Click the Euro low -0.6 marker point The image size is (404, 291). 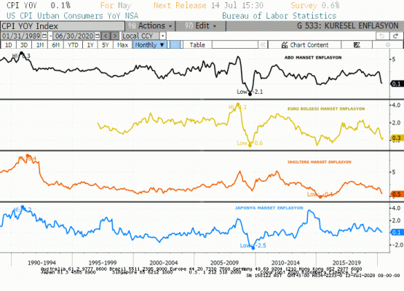tap(250, 145)
